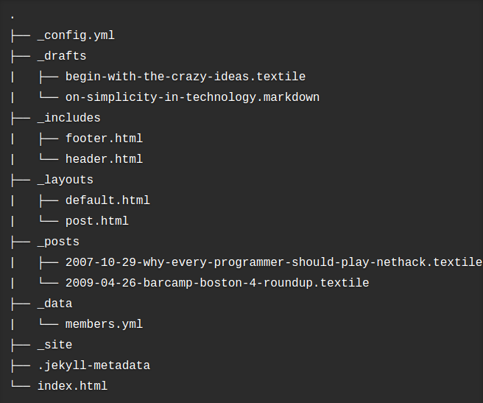Select the _layouts folder entry

(x=66, y=180)
